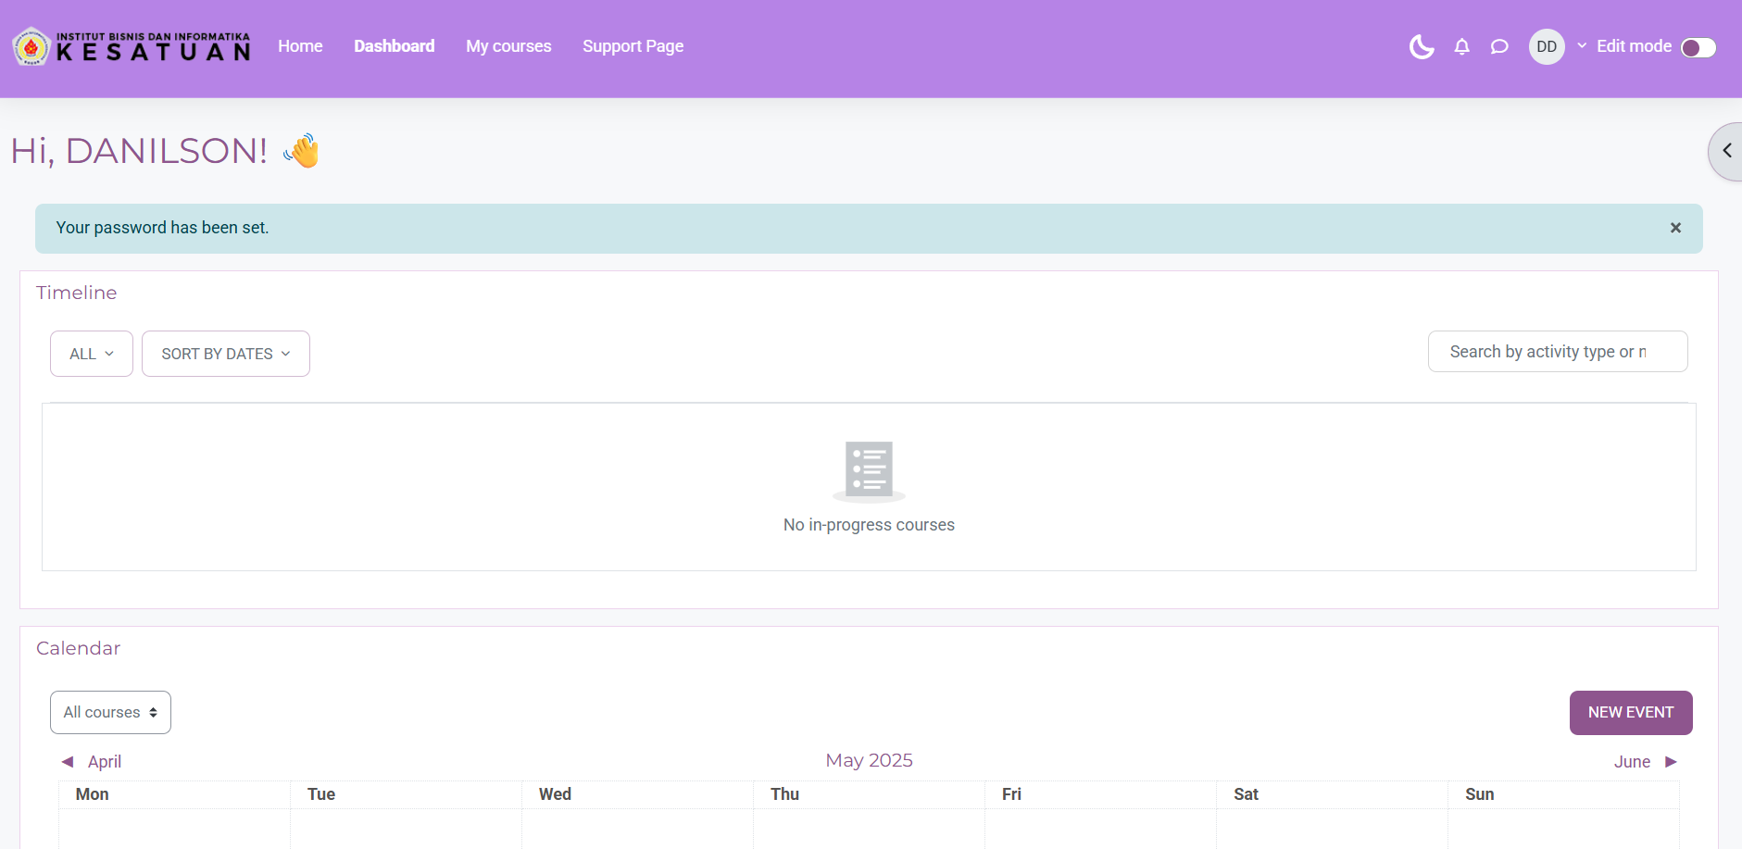
Task: Open the My courses page
Action: click(508, 46)
